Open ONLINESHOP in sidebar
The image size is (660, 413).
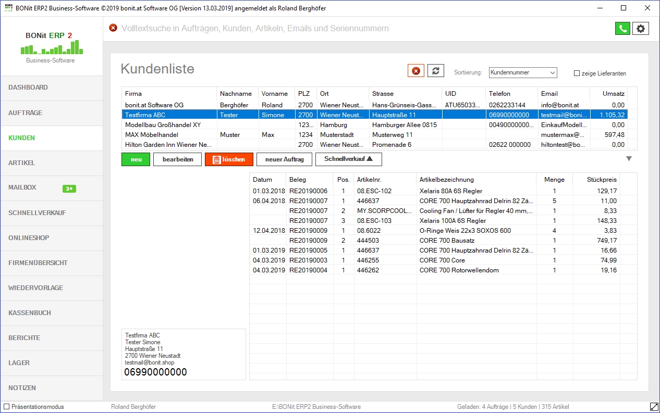click(x=51, y=238)
